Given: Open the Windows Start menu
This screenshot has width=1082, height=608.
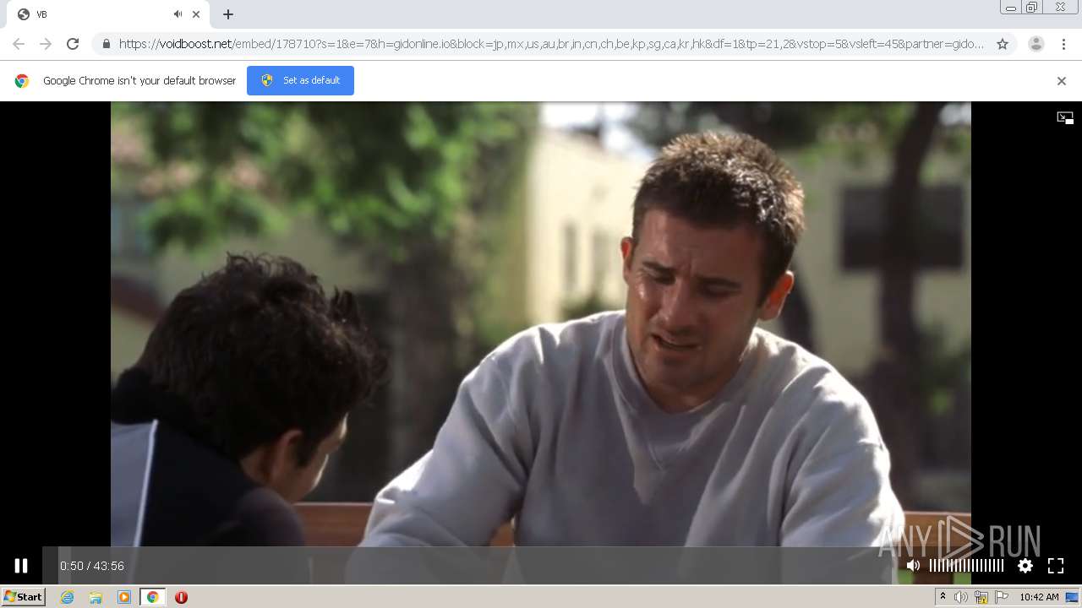Looking at the screenshot, I should [23, 597].
